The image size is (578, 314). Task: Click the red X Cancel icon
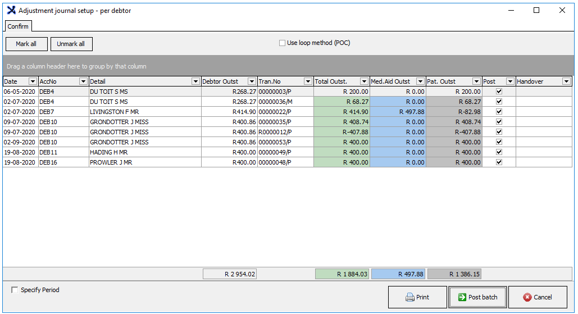(x=527, y=298)
